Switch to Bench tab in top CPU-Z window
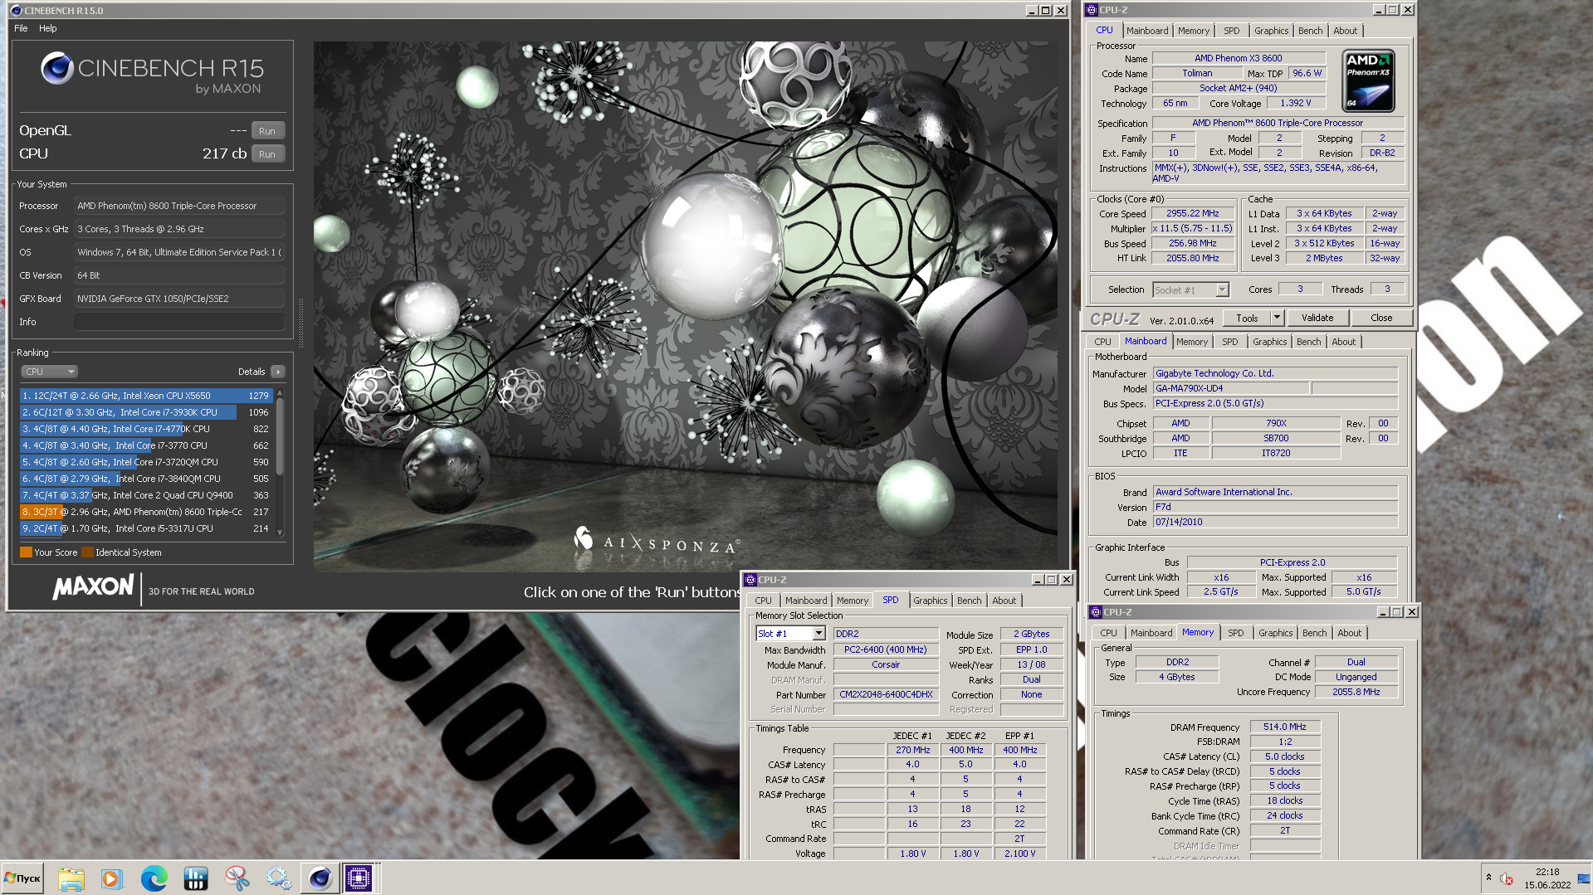This screenshot has height=895, width=1593. coord(1310,31)
